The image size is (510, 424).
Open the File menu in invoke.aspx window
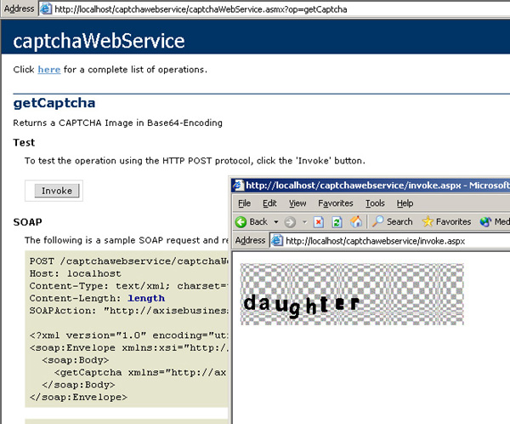[244, 203]
